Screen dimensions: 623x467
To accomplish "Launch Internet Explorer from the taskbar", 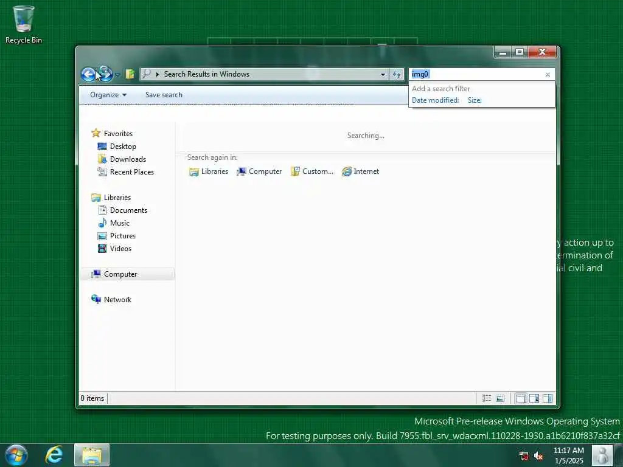I will click(54, 455).
